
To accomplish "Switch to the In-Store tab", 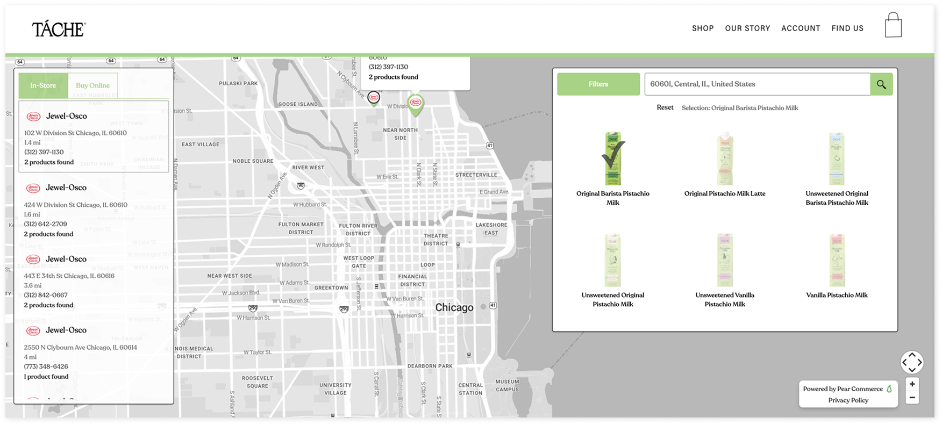I will click(43, 85).
